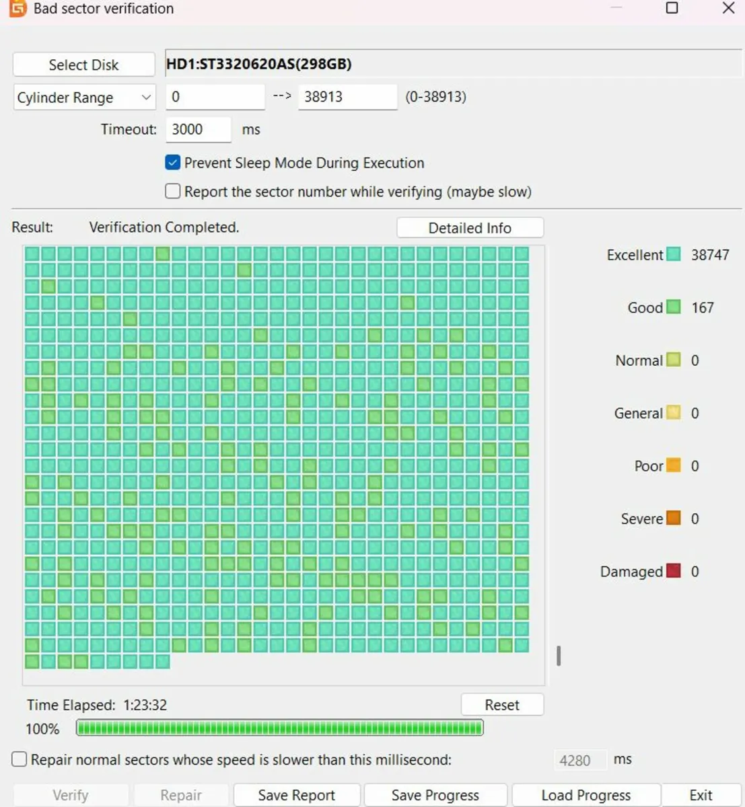This screenshot has width=745, height=807.
Task: Click the Excellent legend color swatch
Action: (673, 255)
